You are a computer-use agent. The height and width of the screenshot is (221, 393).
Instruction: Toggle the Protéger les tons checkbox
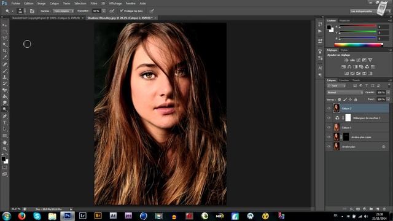122,11
